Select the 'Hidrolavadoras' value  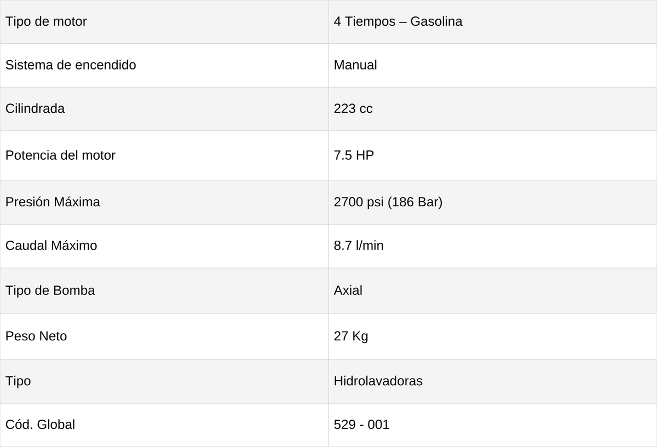pyautogui.click(x=378, y=381)
